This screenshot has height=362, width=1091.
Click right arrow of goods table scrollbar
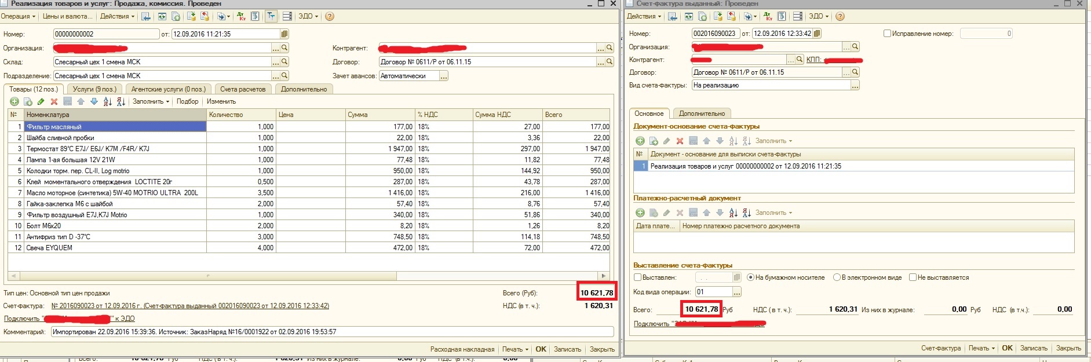[x=604, y=276]
